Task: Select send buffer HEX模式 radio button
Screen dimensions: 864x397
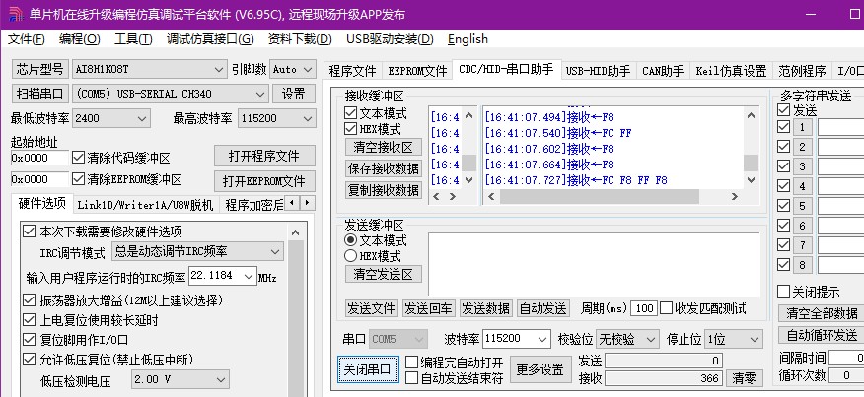Action: 350,256
